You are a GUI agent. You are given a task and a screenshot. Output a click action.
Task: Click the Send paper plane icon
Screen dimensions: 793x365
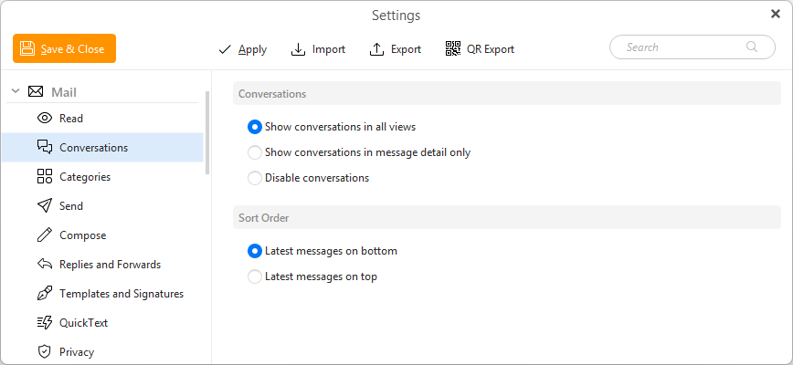pos(44,206)
